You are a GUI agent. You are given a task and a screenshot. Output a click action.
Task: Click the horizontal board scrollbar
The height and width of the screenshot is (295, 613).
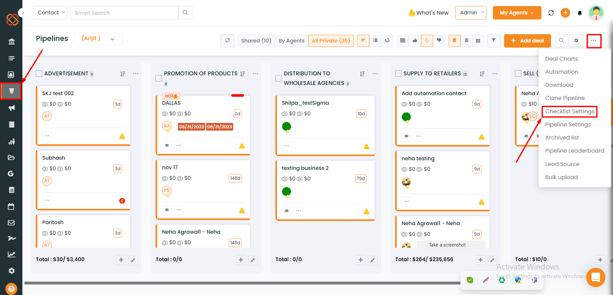tap(242, 283)
